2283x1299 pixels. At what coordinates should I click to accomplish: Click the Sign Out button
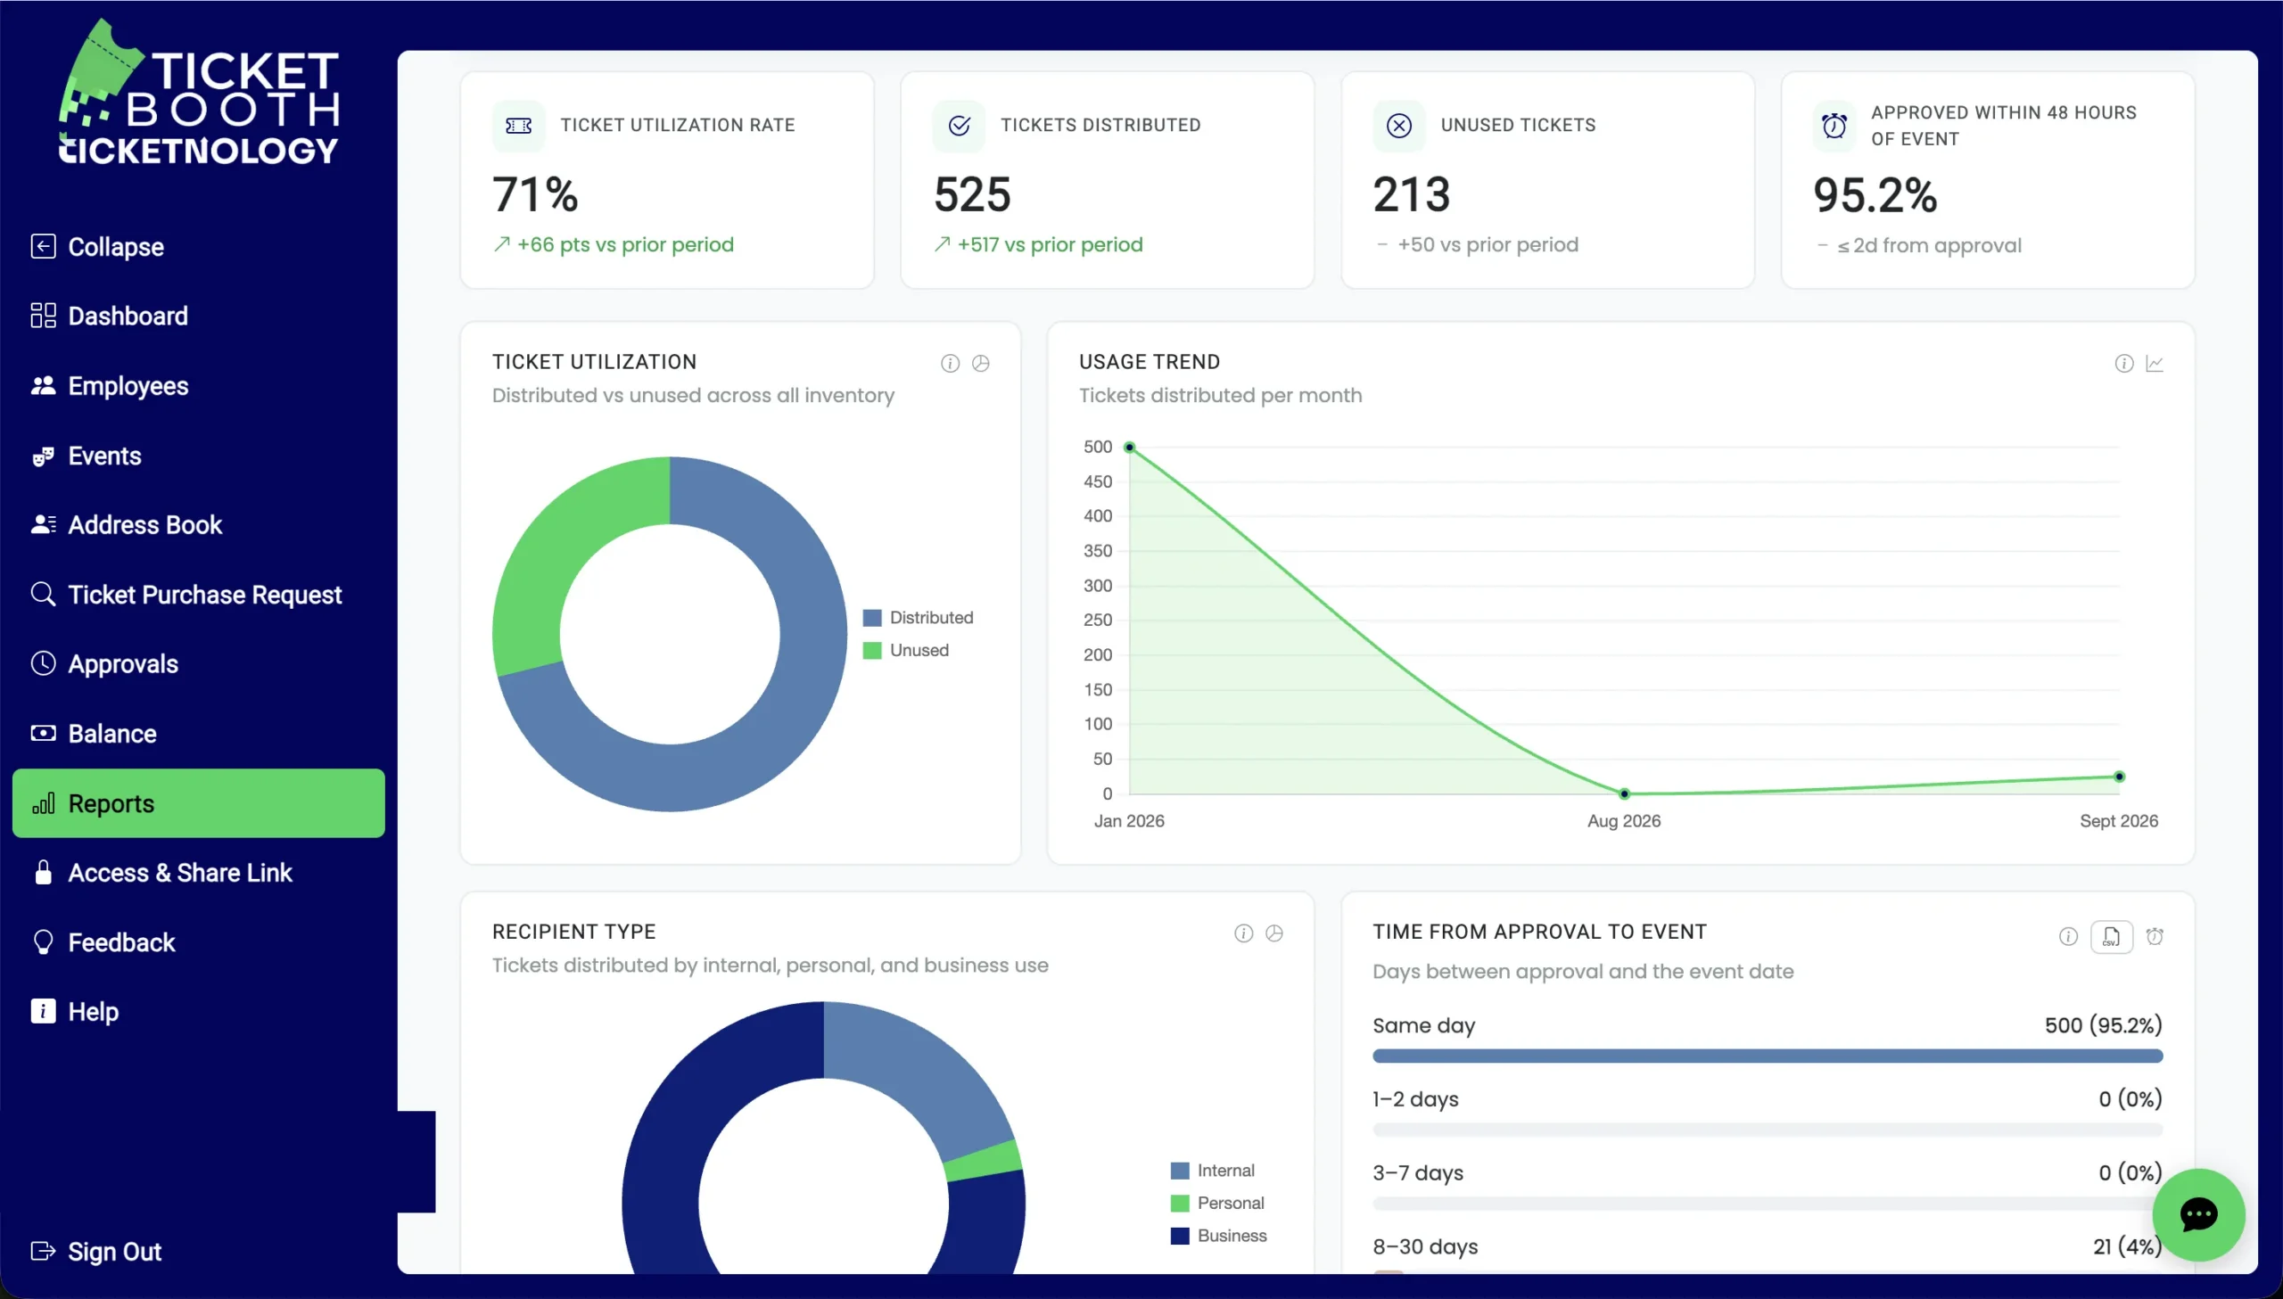click(96, 1252)
